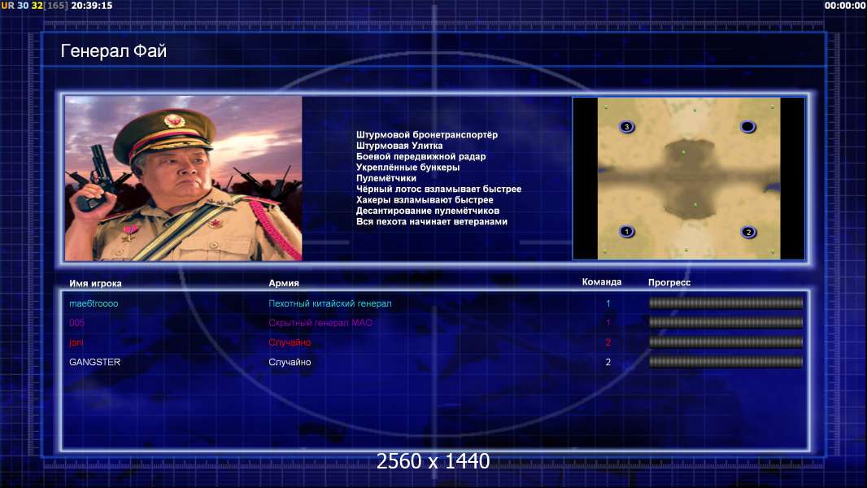Image resolution: width=867 pixels, height=488 pixels.
Task: Select player name 005
Action: 76,323
